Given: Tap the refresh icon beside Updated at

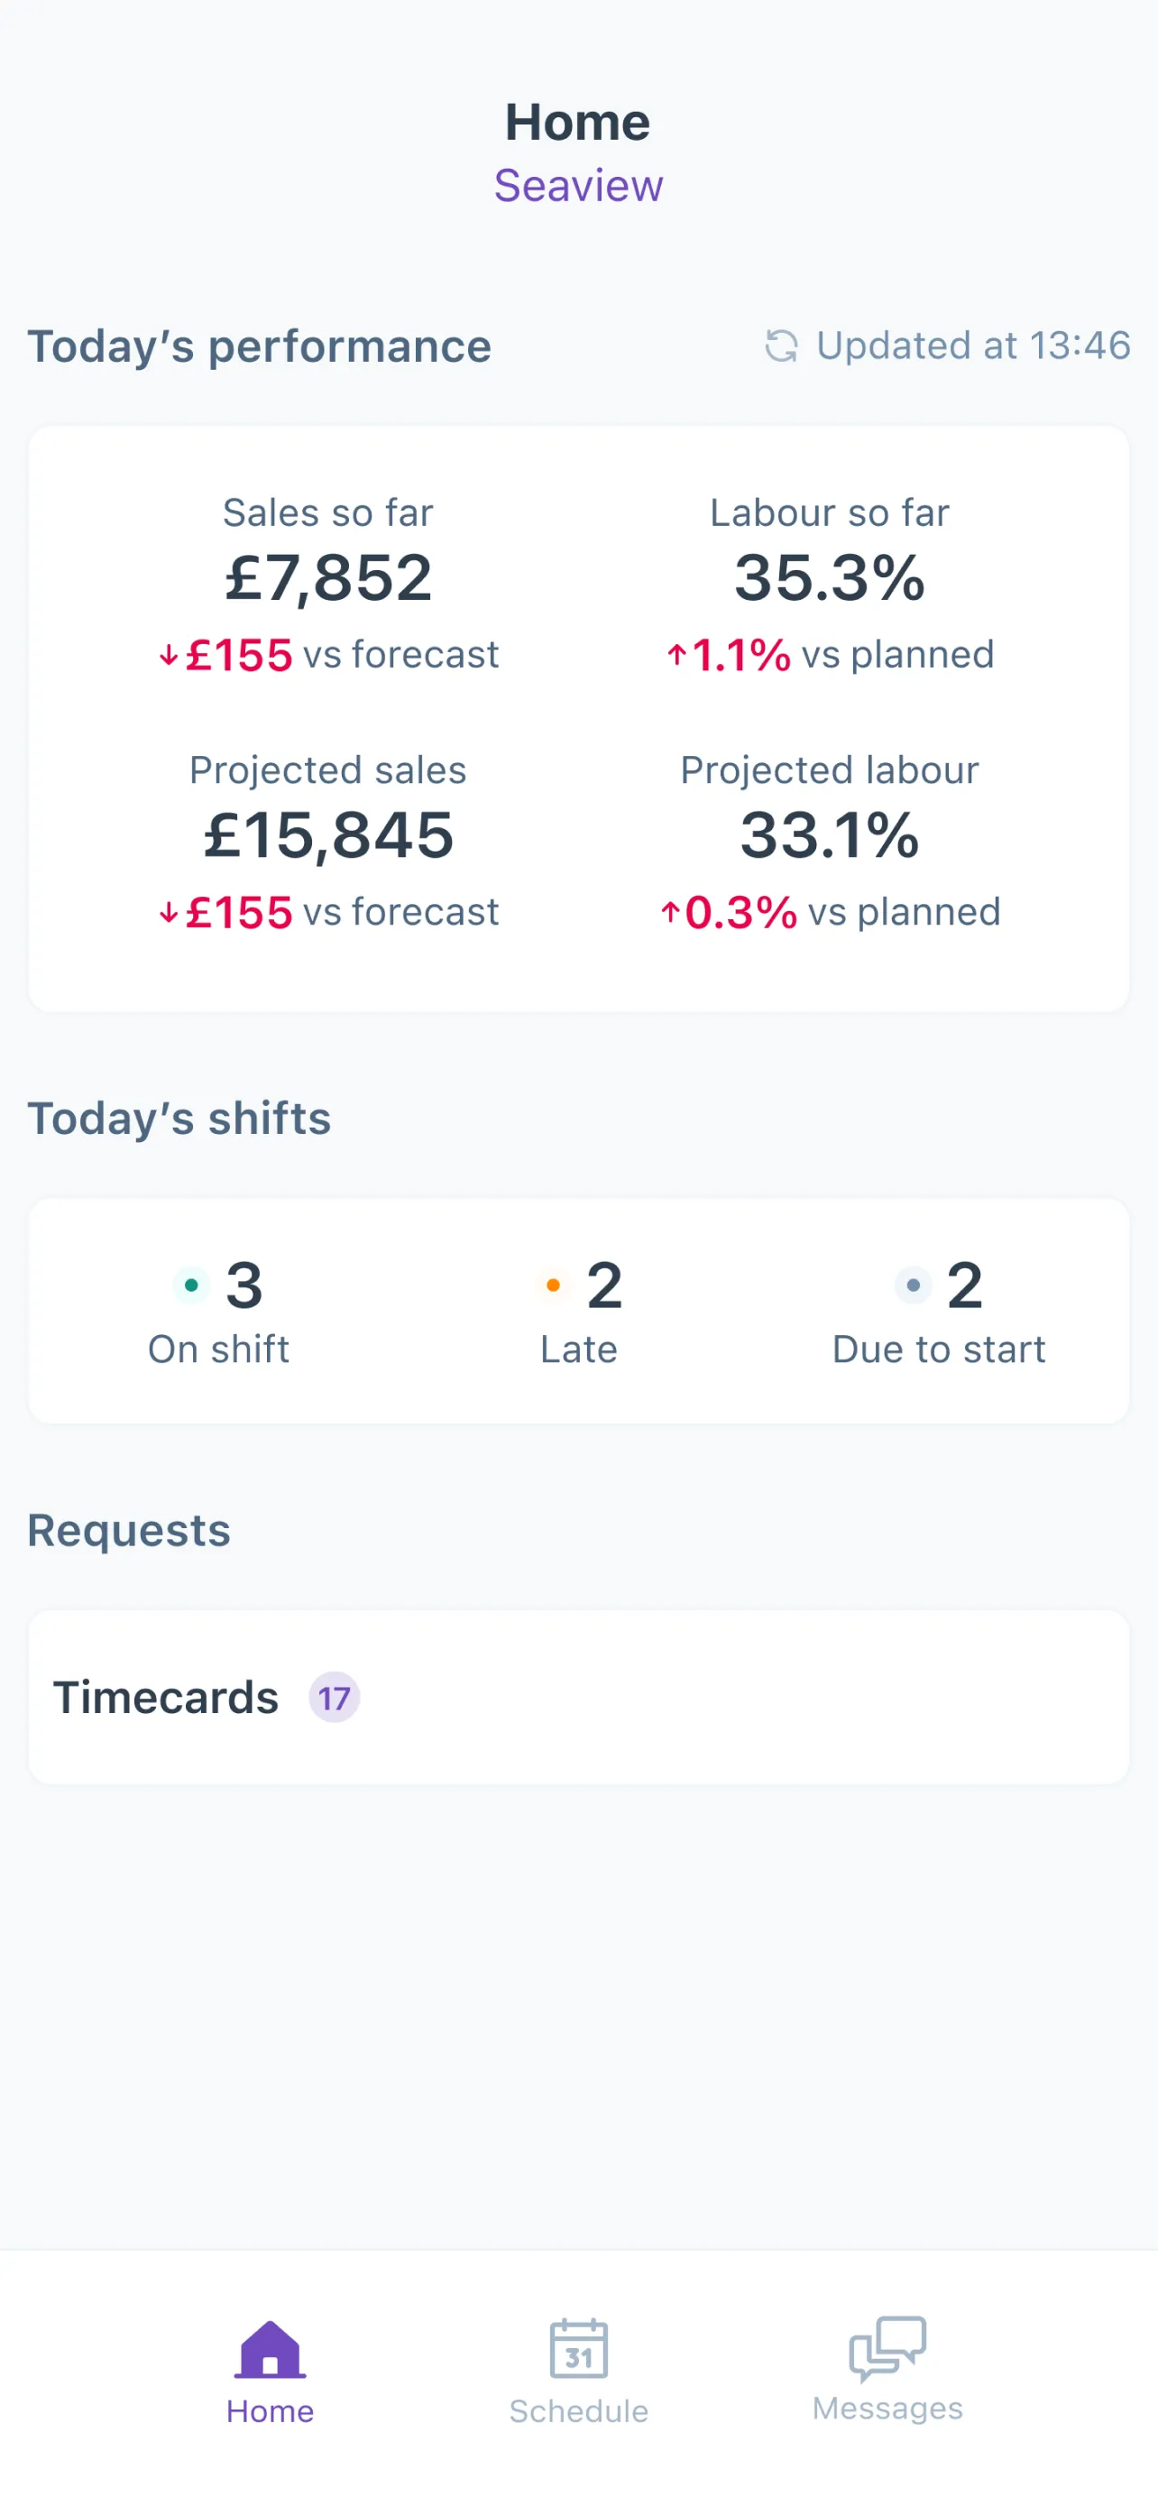Looking at the screenshot, I should click(781, 345).
